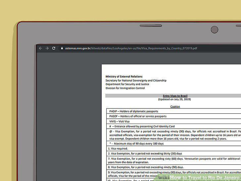
Task: Click the browser forward arrow
Action: [47, 48]
